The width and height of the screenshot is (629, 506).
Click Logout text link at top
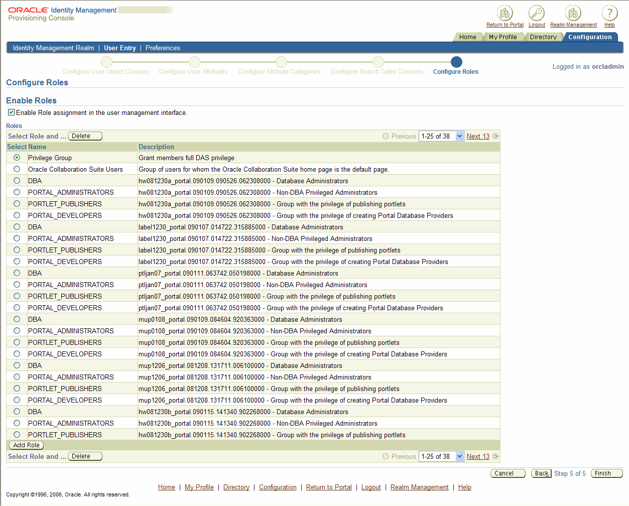[x=537, y=25]
